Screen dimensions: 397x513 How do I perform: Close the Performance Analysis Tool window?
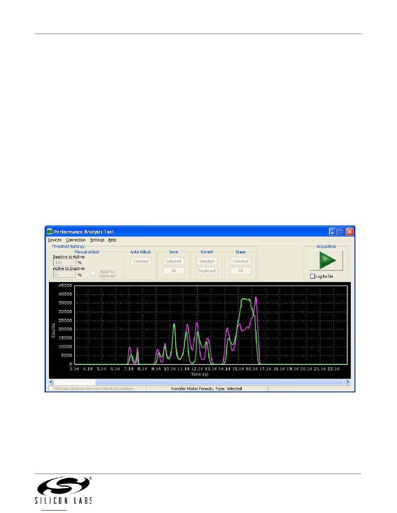[x=350, y=232]
